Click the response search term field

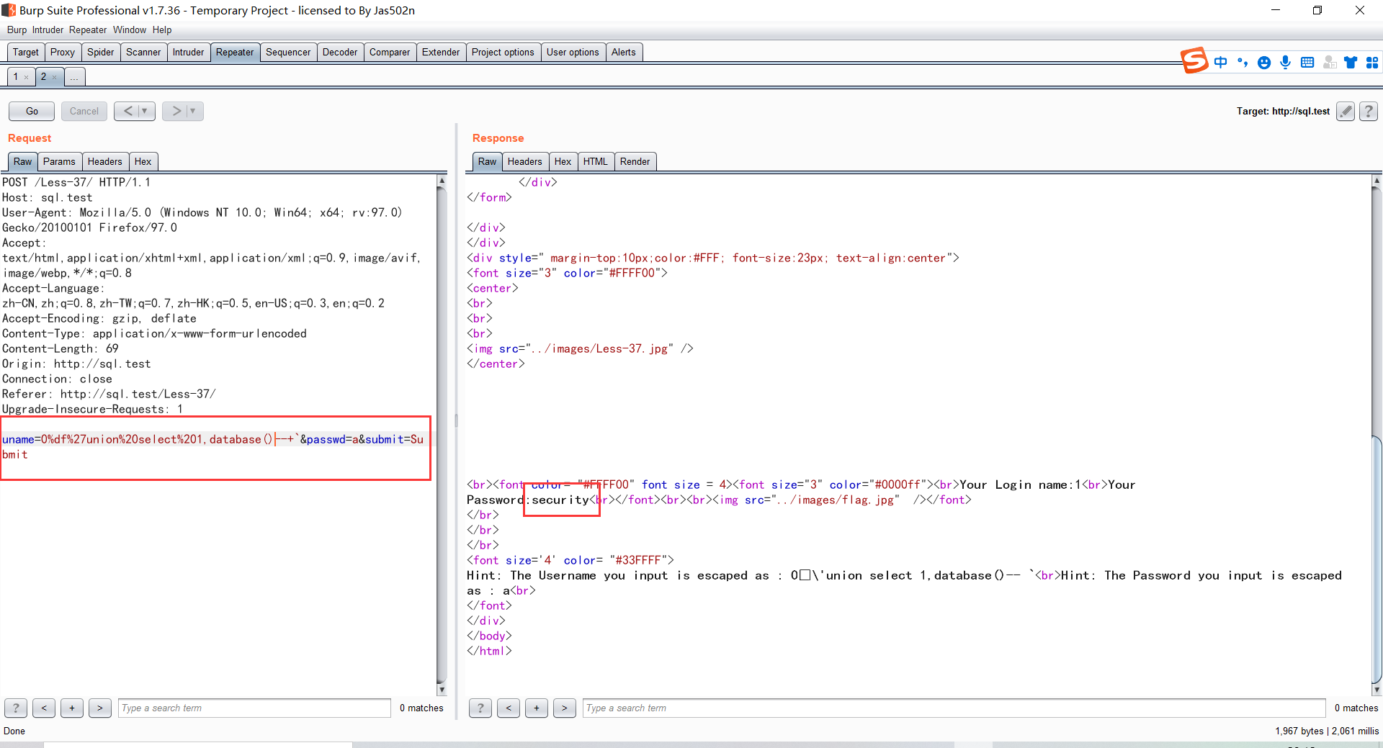(x=954, y=708)
